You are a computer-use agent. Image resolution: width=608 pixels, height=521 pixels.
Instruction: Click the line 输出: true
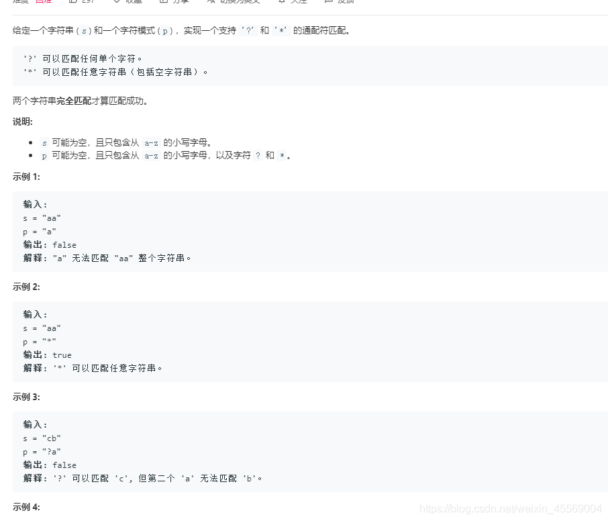(47, 355)
